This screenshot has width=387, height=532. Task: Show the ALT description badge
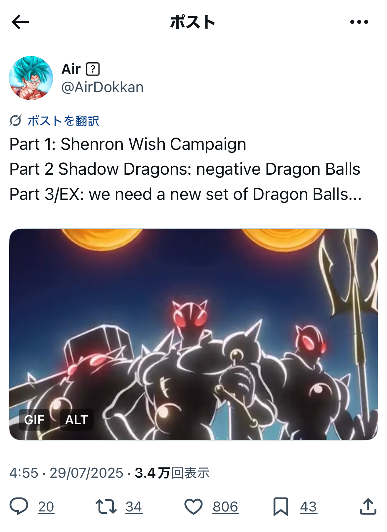point(76,420)
